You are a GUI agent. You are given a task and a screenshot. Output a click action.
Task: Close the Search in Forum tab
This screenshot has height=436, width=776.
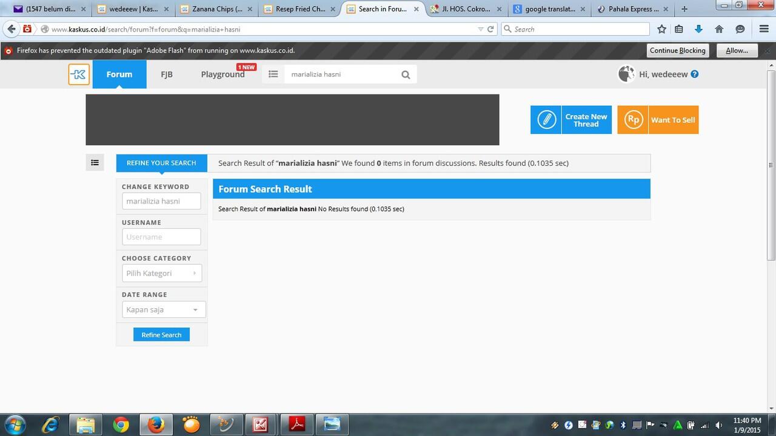tap(416, 9)
